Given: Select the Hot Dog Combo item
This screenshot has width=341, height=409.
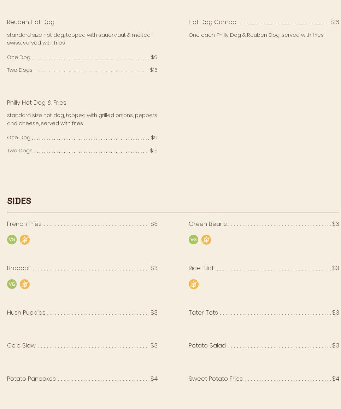Looking at the screenshot, I should click(x=264, y=22).
